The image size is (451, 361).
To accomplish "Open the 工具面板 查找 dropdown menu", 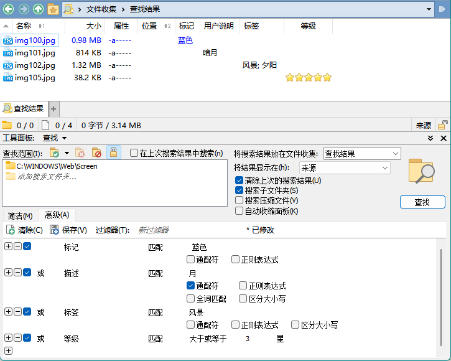I will (55, 138).
